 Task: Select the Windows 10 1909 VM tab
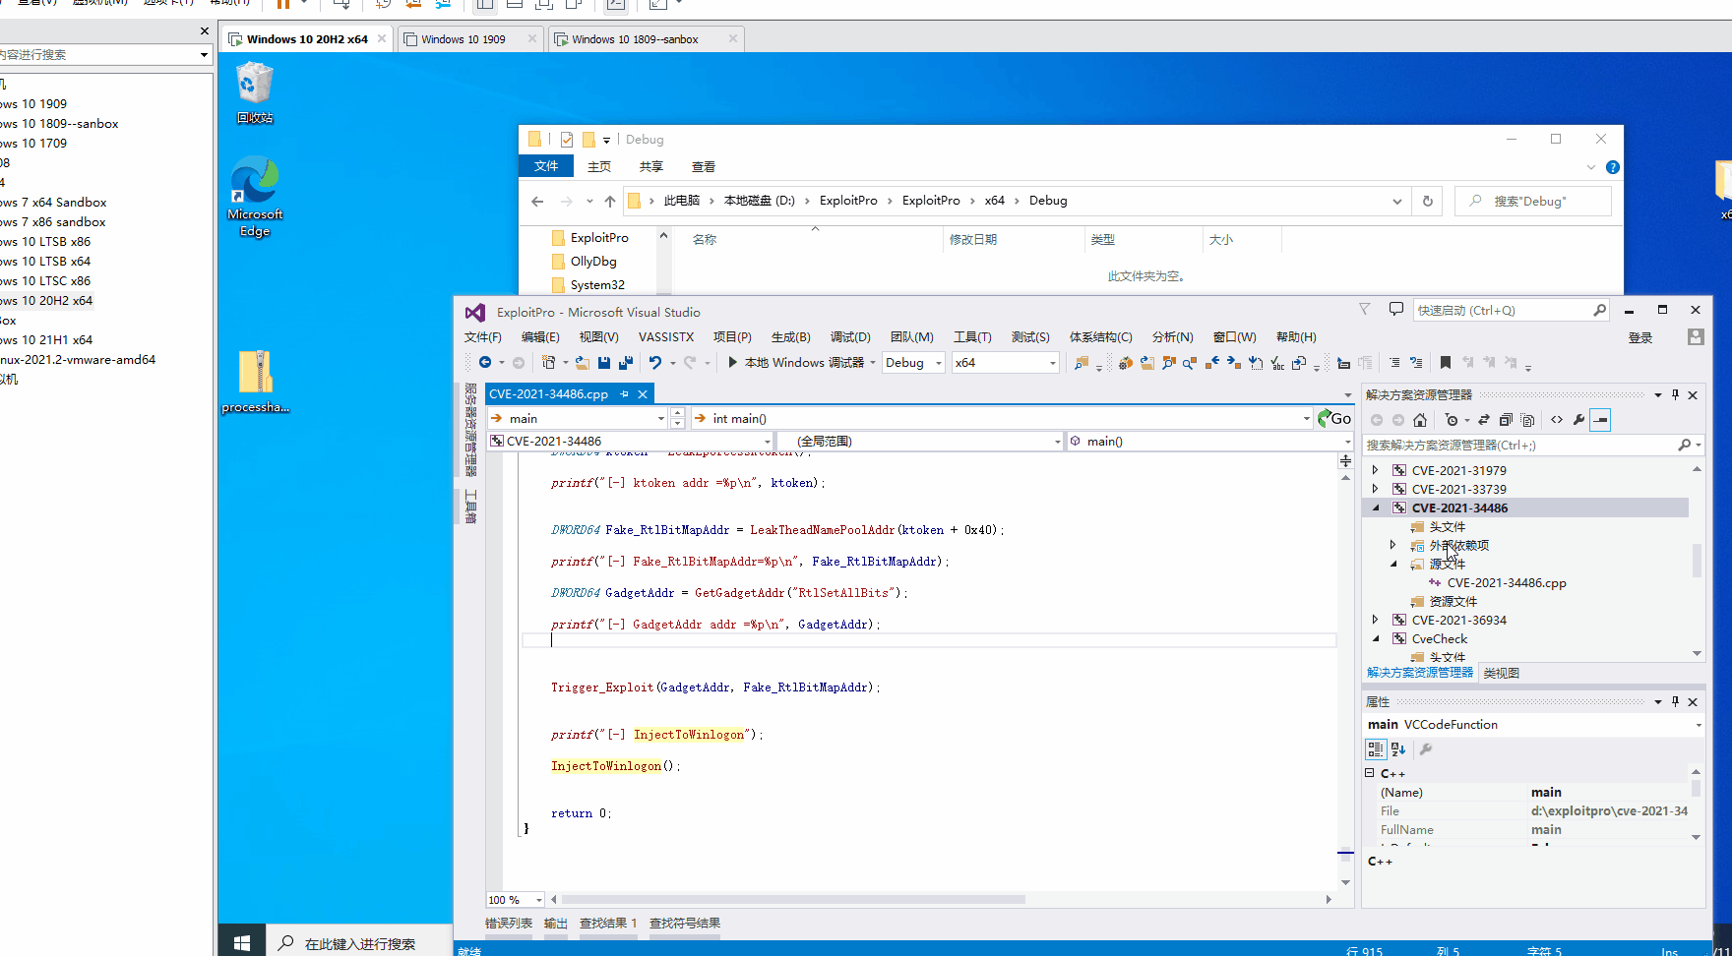coord(468,39)
